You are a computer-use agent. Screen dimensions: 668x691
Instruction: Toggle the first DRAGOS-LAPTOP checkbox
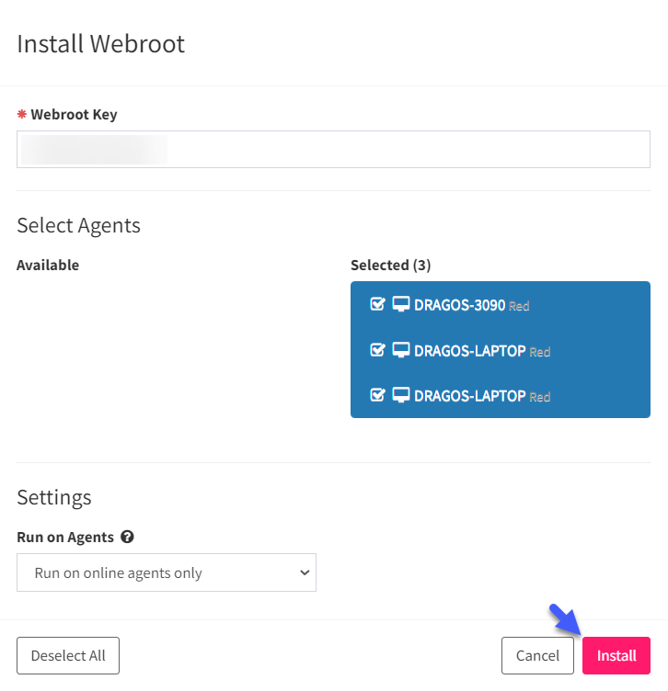[377, 350]
